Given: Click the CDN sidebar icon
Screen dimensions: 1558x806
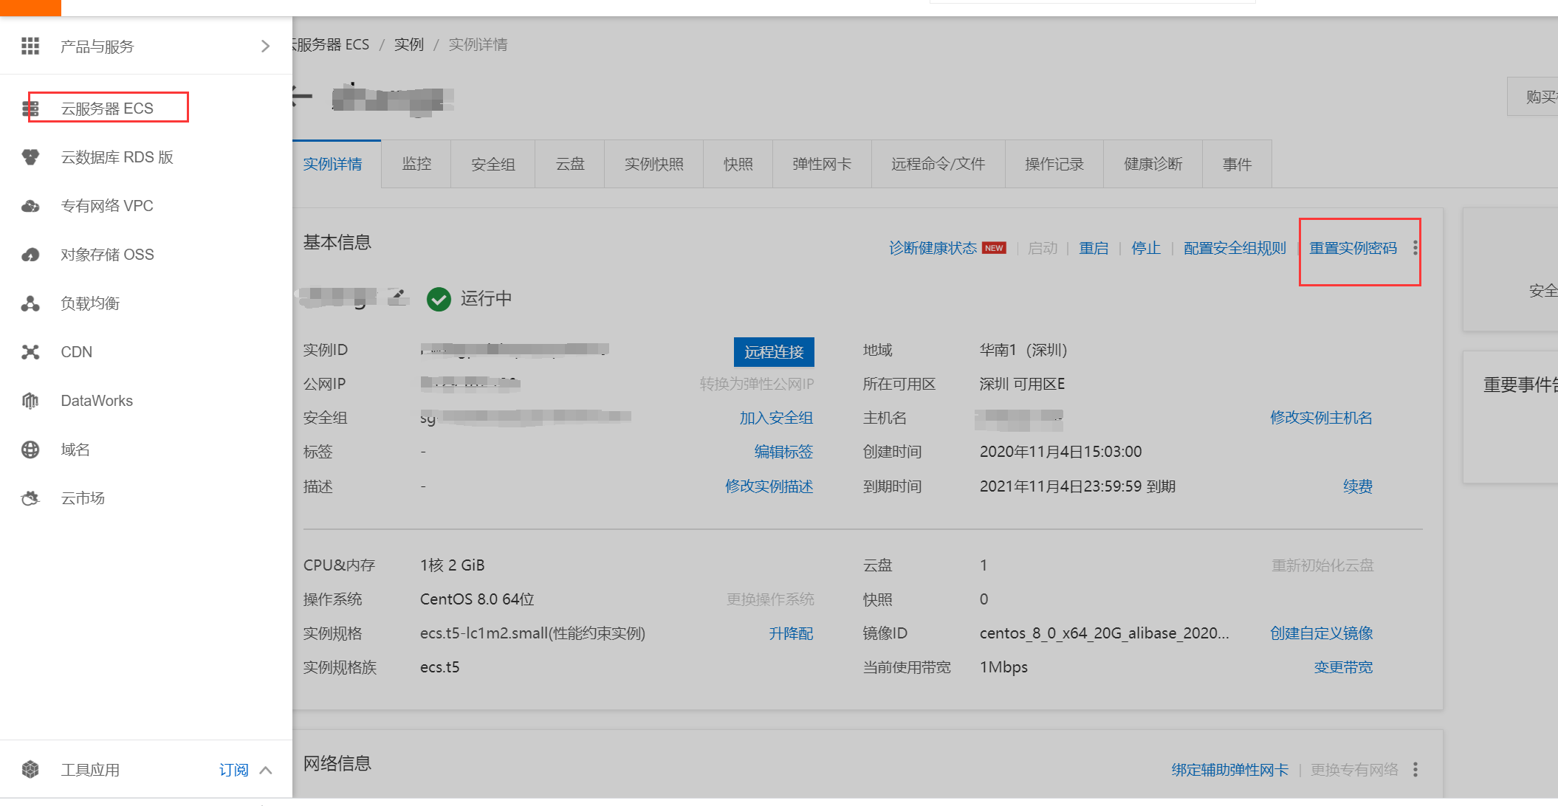Looking at the screenshot, I should point(30,352).
